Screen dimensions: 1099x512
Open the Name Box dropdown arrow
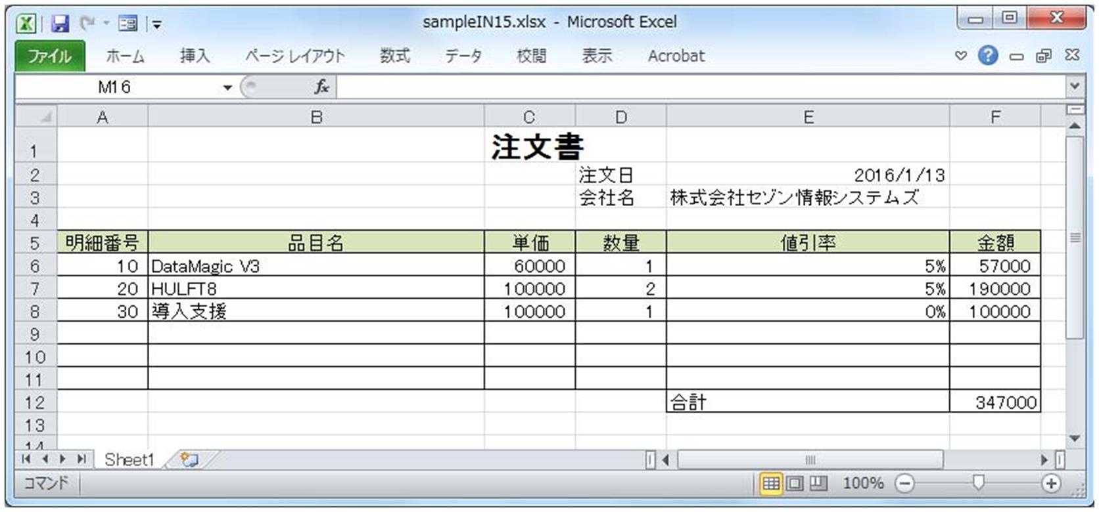227,87
